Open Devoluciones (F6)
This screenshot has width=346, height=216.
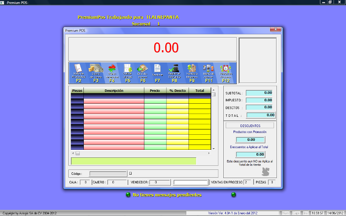click(143, 73)
